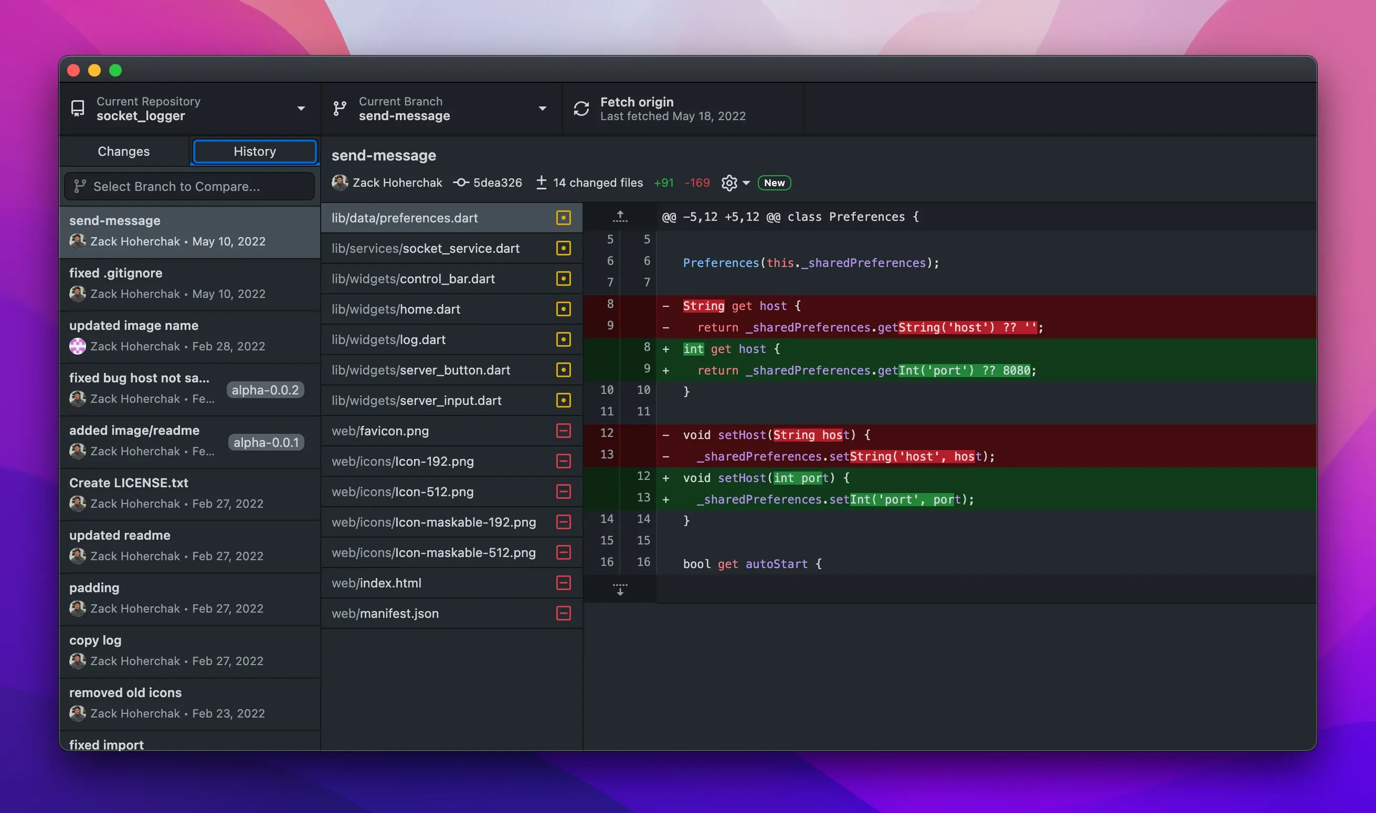1376x813 pixels.
Task: Click Zack Hoherchak's avatar in commit details
Action: pyautogui.click(x=340, y=183)
